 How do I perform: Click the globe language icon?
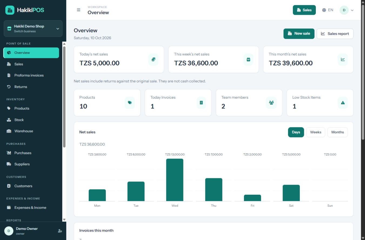(x=324, y=10)
